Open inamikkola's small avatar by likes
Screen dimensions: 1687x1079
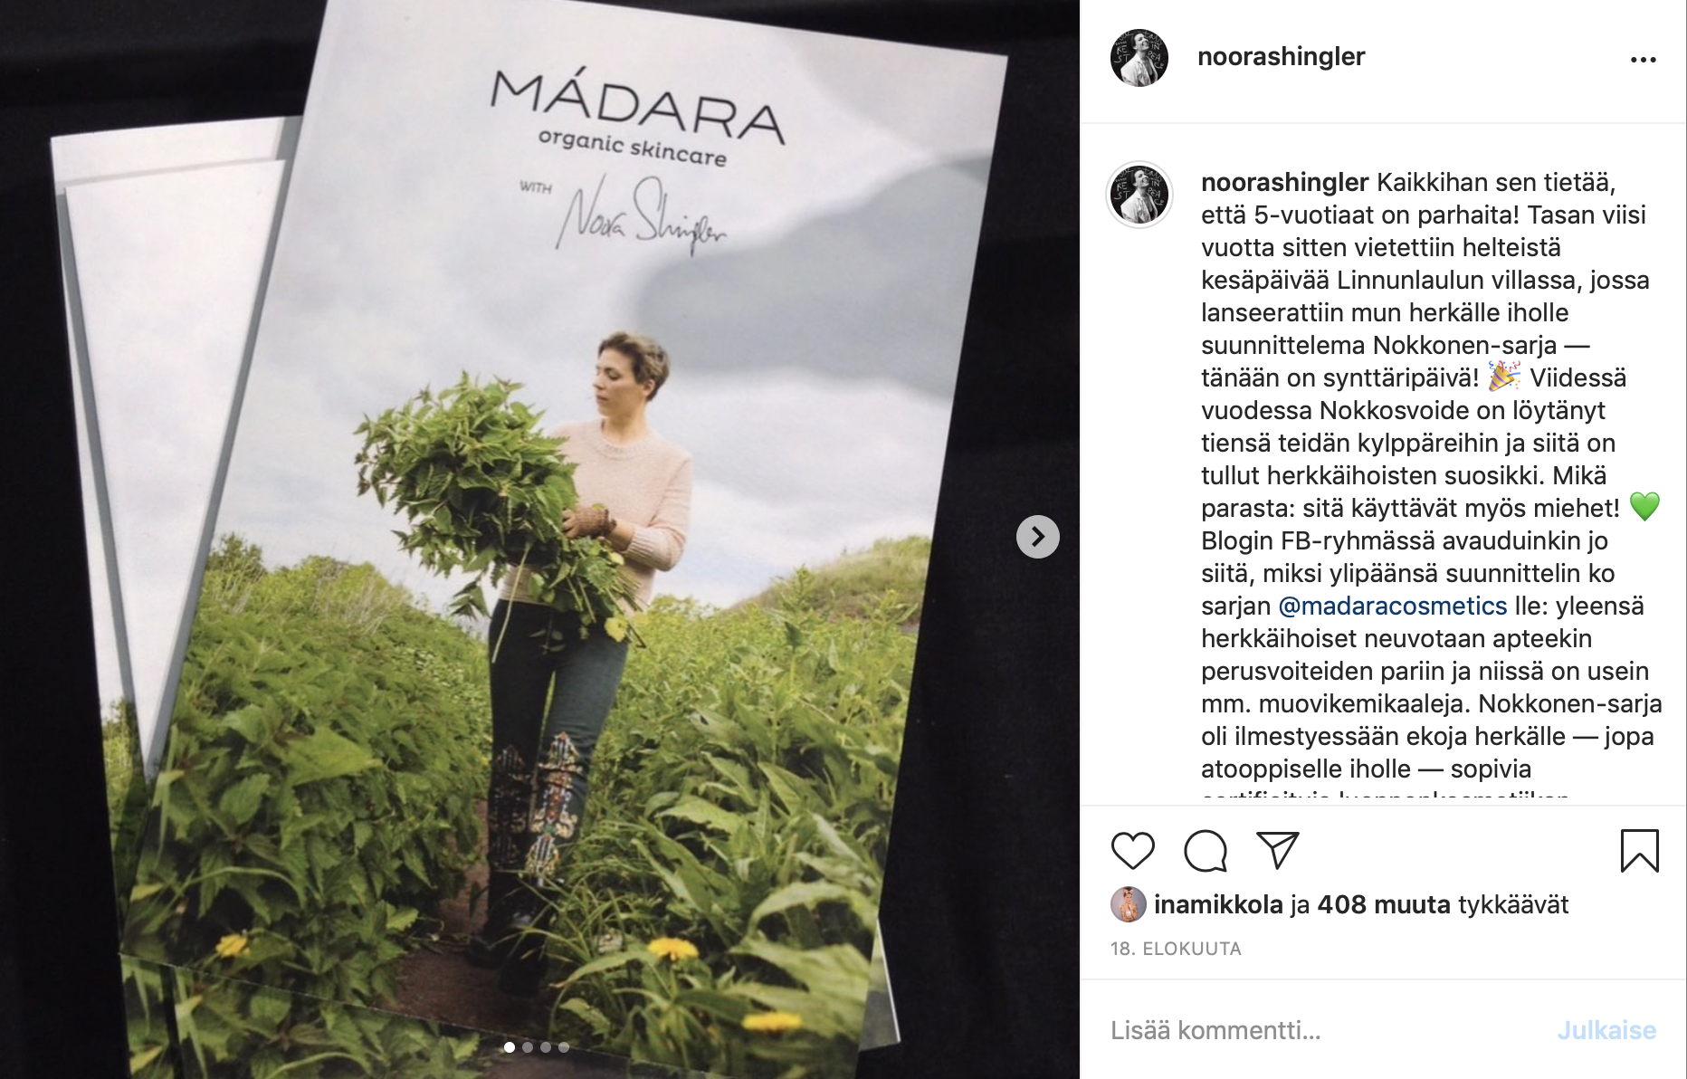pos(1128,904)
